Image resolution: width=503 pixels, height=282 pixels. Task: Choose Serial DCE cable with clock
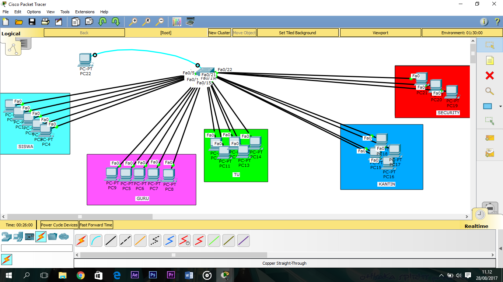pyautogui.click(x=185, y=241)
